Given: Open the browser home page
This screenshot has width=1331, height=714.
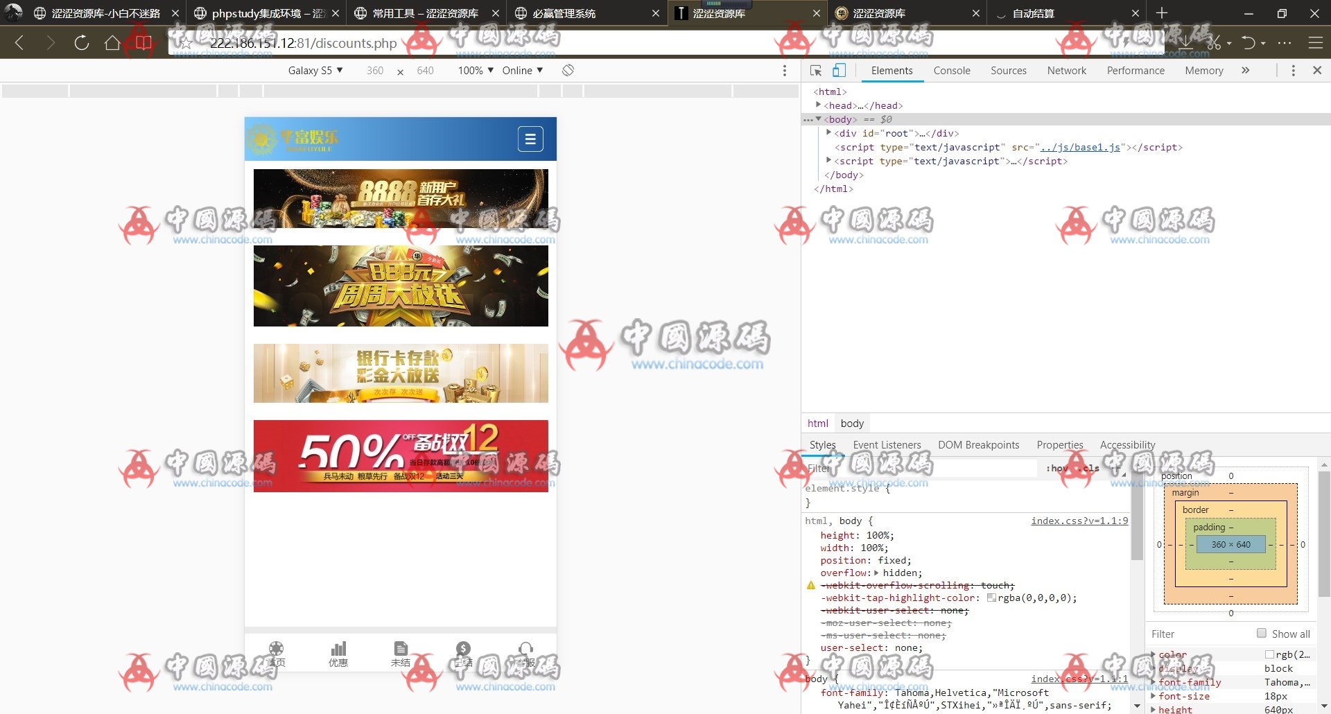Looking at the screenshot, I should click(x=112, y=43).
